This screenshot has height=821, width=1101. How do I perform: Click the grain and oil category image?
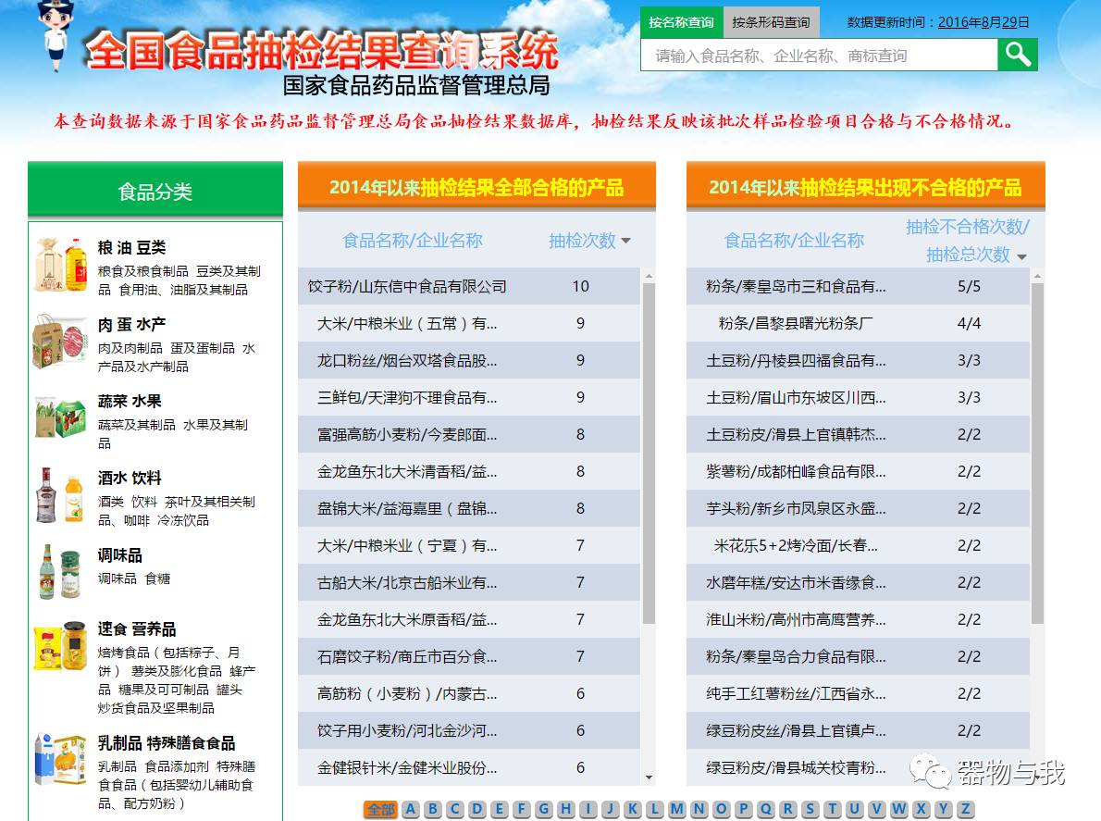click(x=60, y=266)
